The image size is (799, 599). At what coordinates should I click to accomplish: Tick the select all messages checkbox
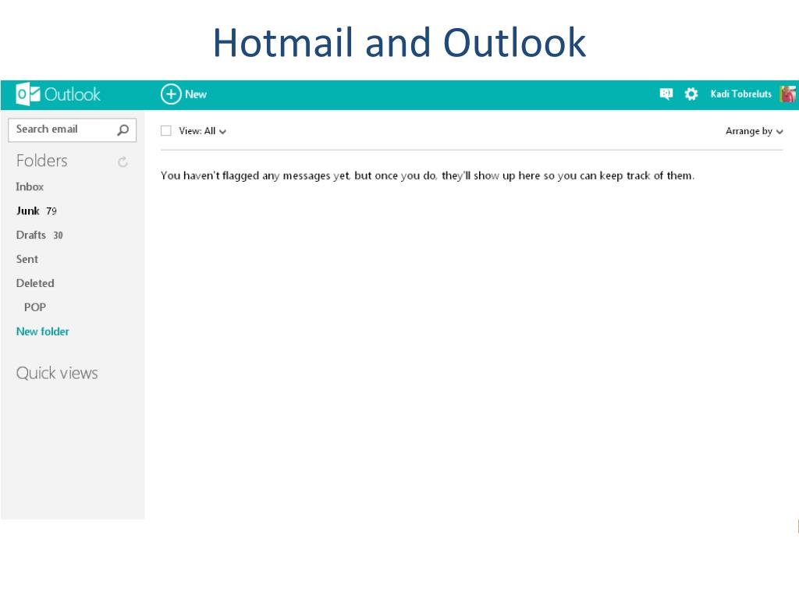[x=166, y=131]
